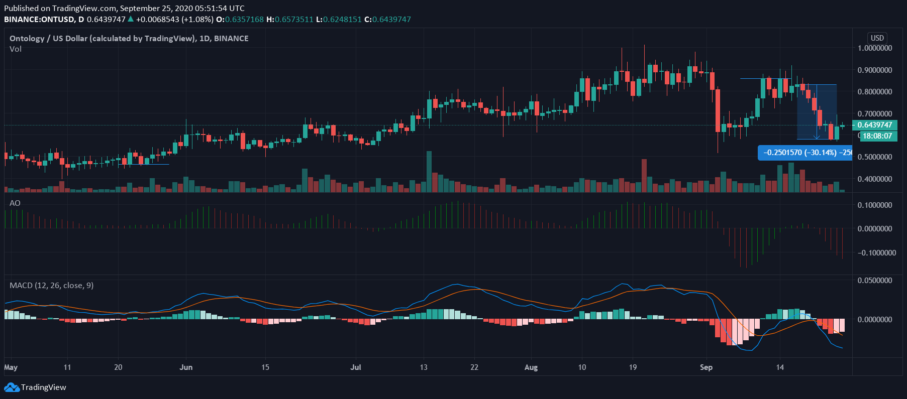
Task: Click the high value H:0.6573511
Action: (x=290, y=20)
